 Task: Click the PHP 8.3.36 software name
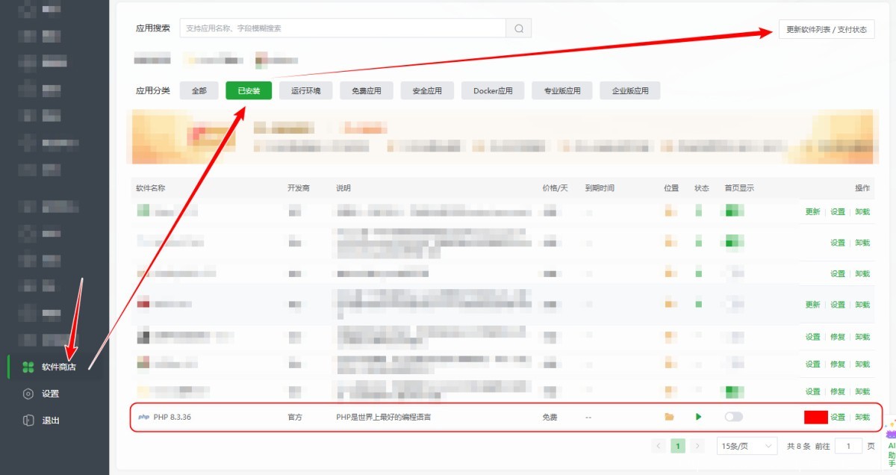coord(172,417)
